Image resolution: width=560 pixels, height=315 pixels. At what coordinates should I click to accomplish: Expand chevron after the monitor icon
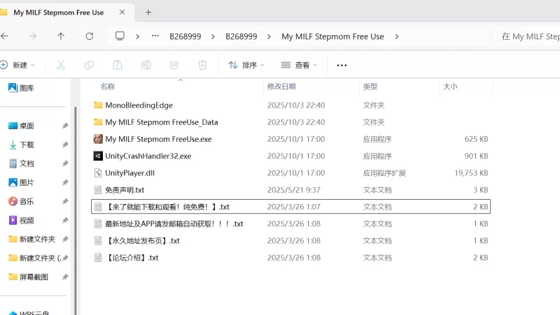137,36
